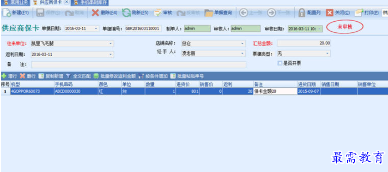Add a row with 增行

(9, 76)
